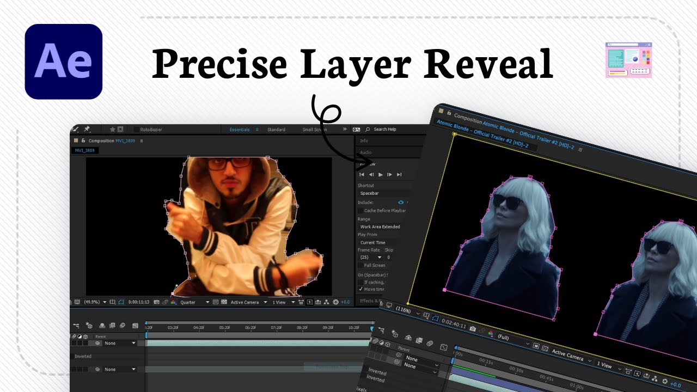The height and width of the screenshot is (392, 697).
Task: Select the top layer bar in MVI_3809 timeline
Action: click(x=258, y=343)
